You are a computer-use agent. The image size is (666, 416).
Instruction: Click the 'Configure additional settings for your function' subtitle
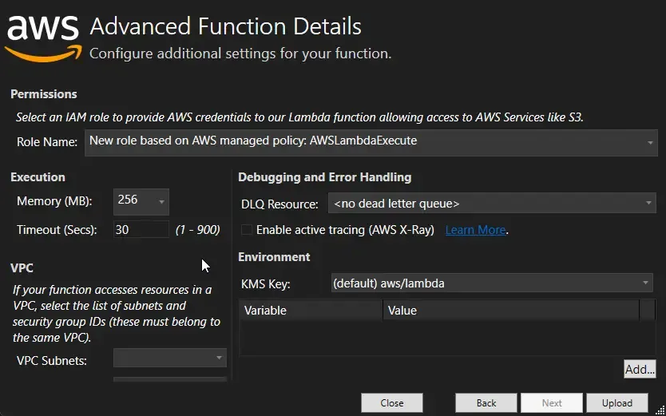pyautogui.click(x=240, y=54)
